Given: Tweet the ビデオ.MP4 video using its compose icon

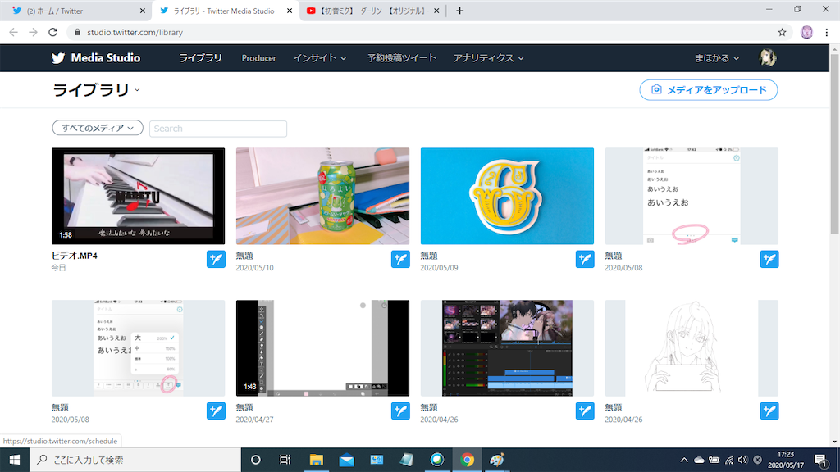Looking at the screenshot, I should (x=215, y=259).
